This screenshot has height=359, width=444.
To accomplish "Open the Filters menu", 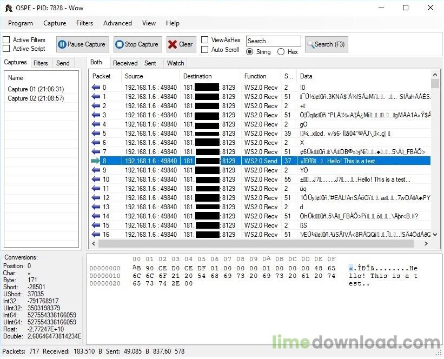I will tap(85, 23).
